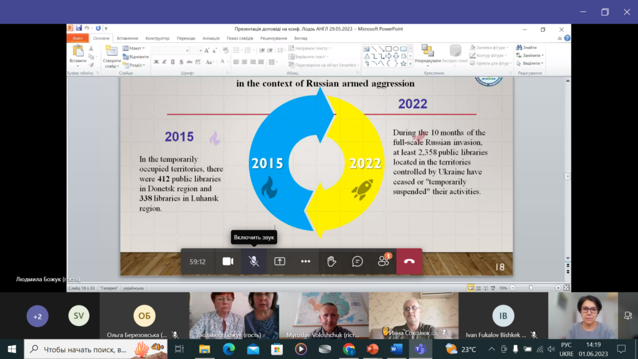Click the +2 more participants avatar
638x359 pixels.
[37, 316]
